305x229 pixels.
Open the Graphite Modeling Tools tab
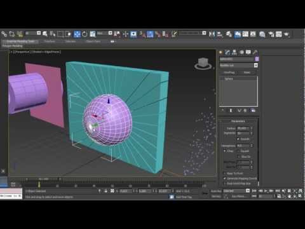point(20,41)
